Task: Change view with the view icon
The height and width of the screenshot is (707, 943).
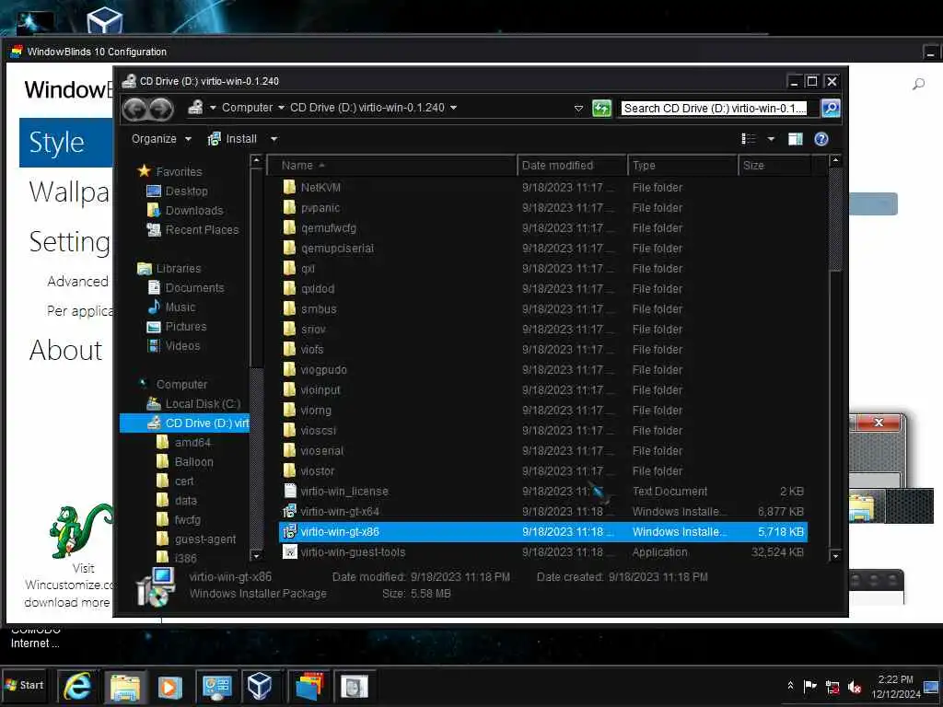Action: [x=749, y=139]
